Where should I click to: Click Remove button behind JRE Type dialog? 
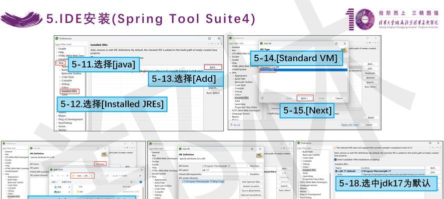[370, 78]
